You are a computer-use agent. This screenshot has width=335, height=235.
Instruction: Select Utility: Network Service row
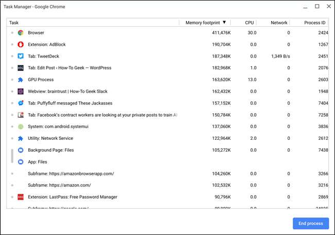click(x=167, y=138)
